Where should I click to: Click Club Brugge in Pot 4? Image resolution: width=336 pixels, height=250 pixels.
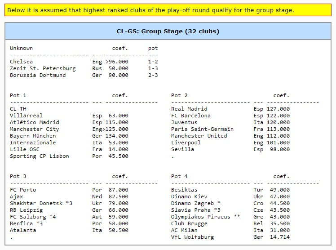tap(189, 223)
